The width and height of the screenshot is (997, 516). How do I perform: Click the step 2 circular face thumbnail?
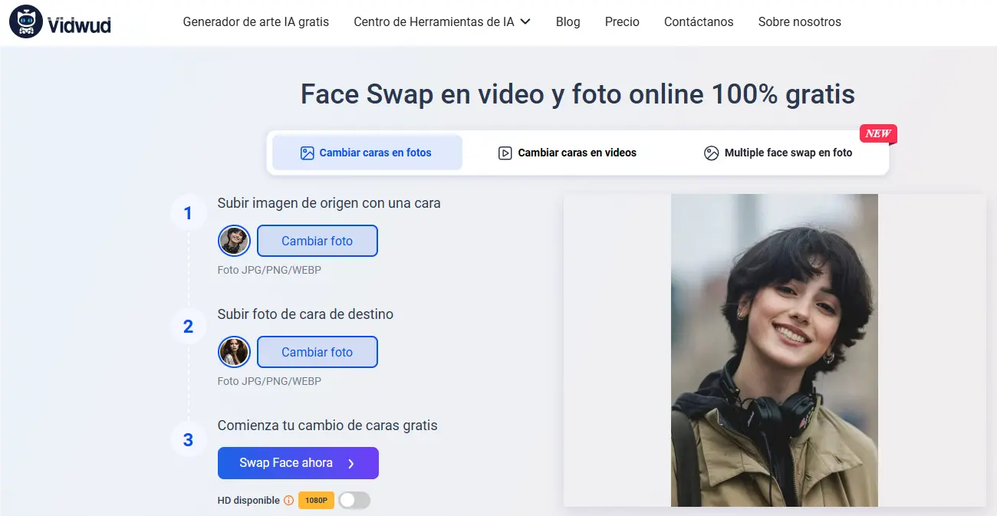point(234,352)
